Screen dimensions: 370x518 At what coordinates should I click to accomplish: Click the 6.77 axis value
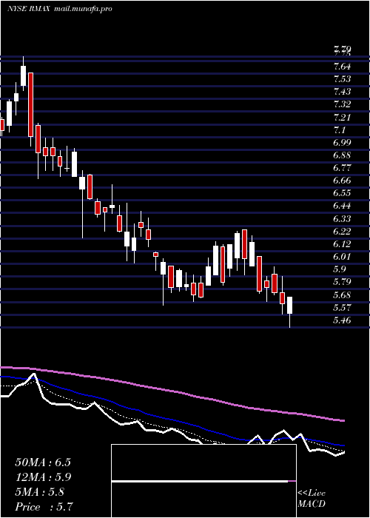[x=342, y=168]
